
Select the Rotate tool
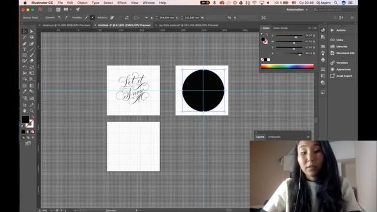point(25,67)
